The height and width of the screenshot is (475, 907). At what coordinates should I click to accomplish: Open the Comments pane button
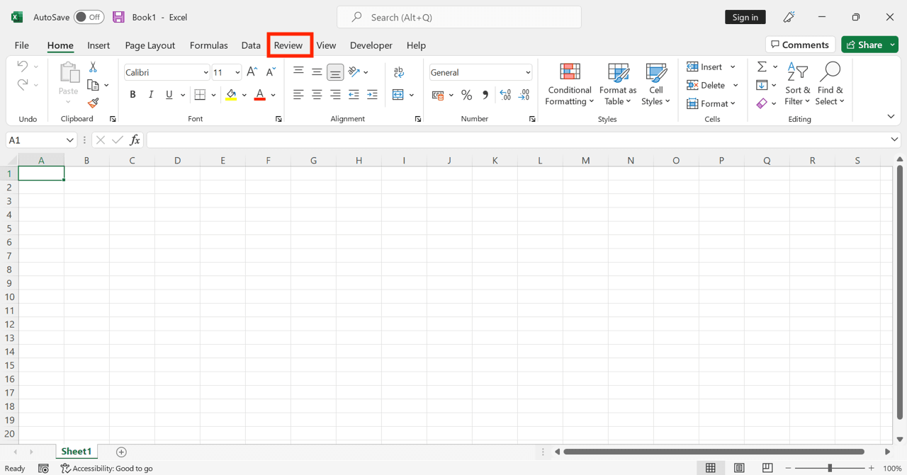click(801, 45)
